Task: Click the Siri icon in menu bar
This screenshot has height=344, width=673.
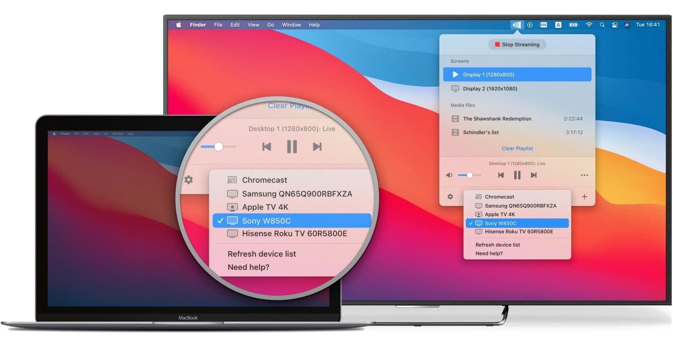Action: [x=627, y=25]
